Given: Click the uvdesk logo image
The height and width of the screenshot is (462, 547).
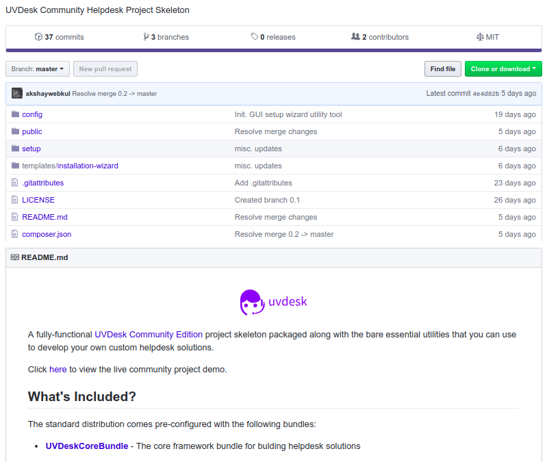Looking at the screenshot, I should click(274, 302).
